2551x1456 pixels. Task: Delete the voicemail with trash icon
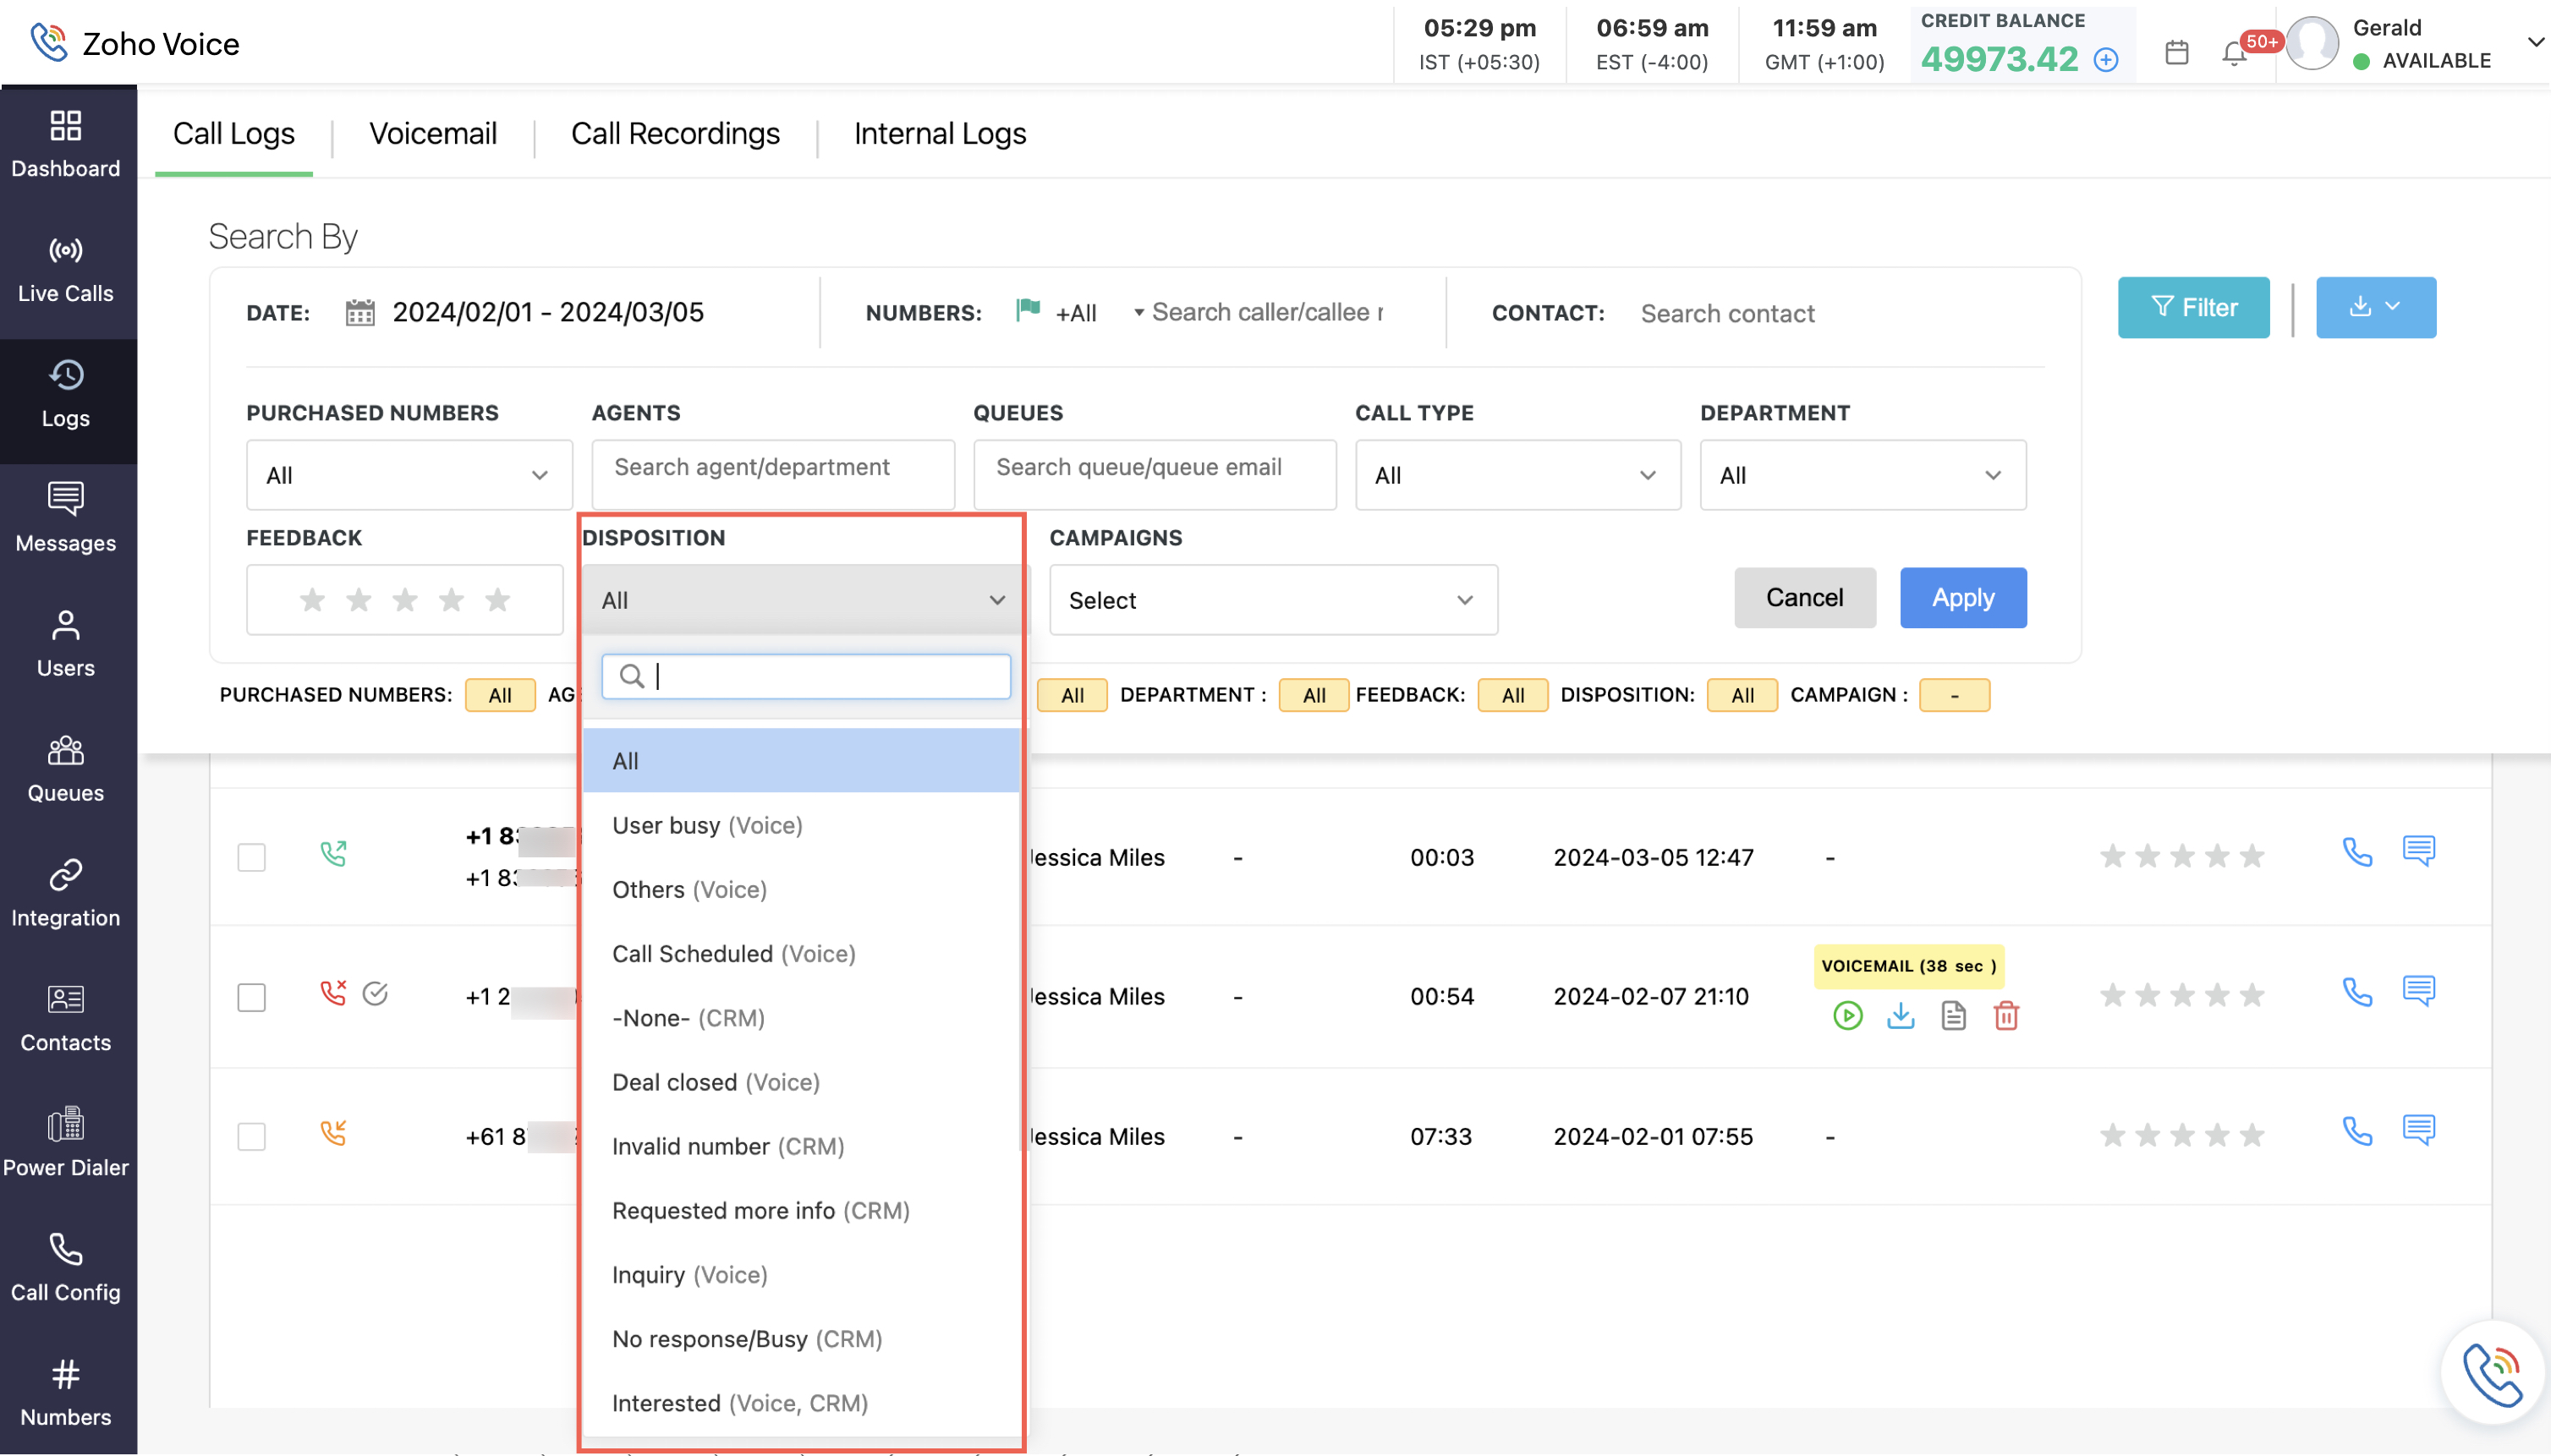coord(2005,1016)
